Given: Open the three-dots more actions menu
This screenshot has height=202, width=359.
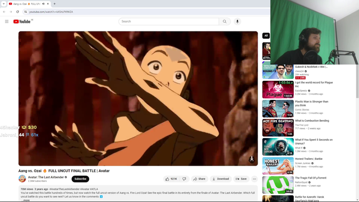Looking at the screenshot, I should coord(254,179).
